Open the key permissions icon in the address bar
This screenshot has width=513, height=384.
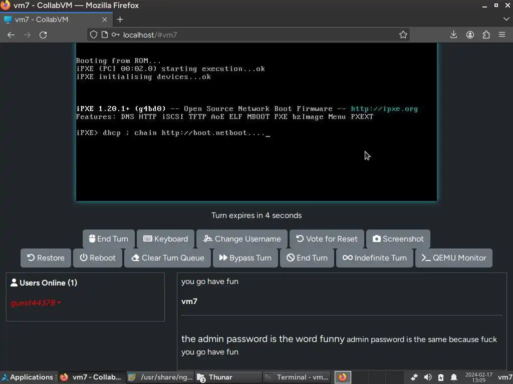tap(116, 34)
